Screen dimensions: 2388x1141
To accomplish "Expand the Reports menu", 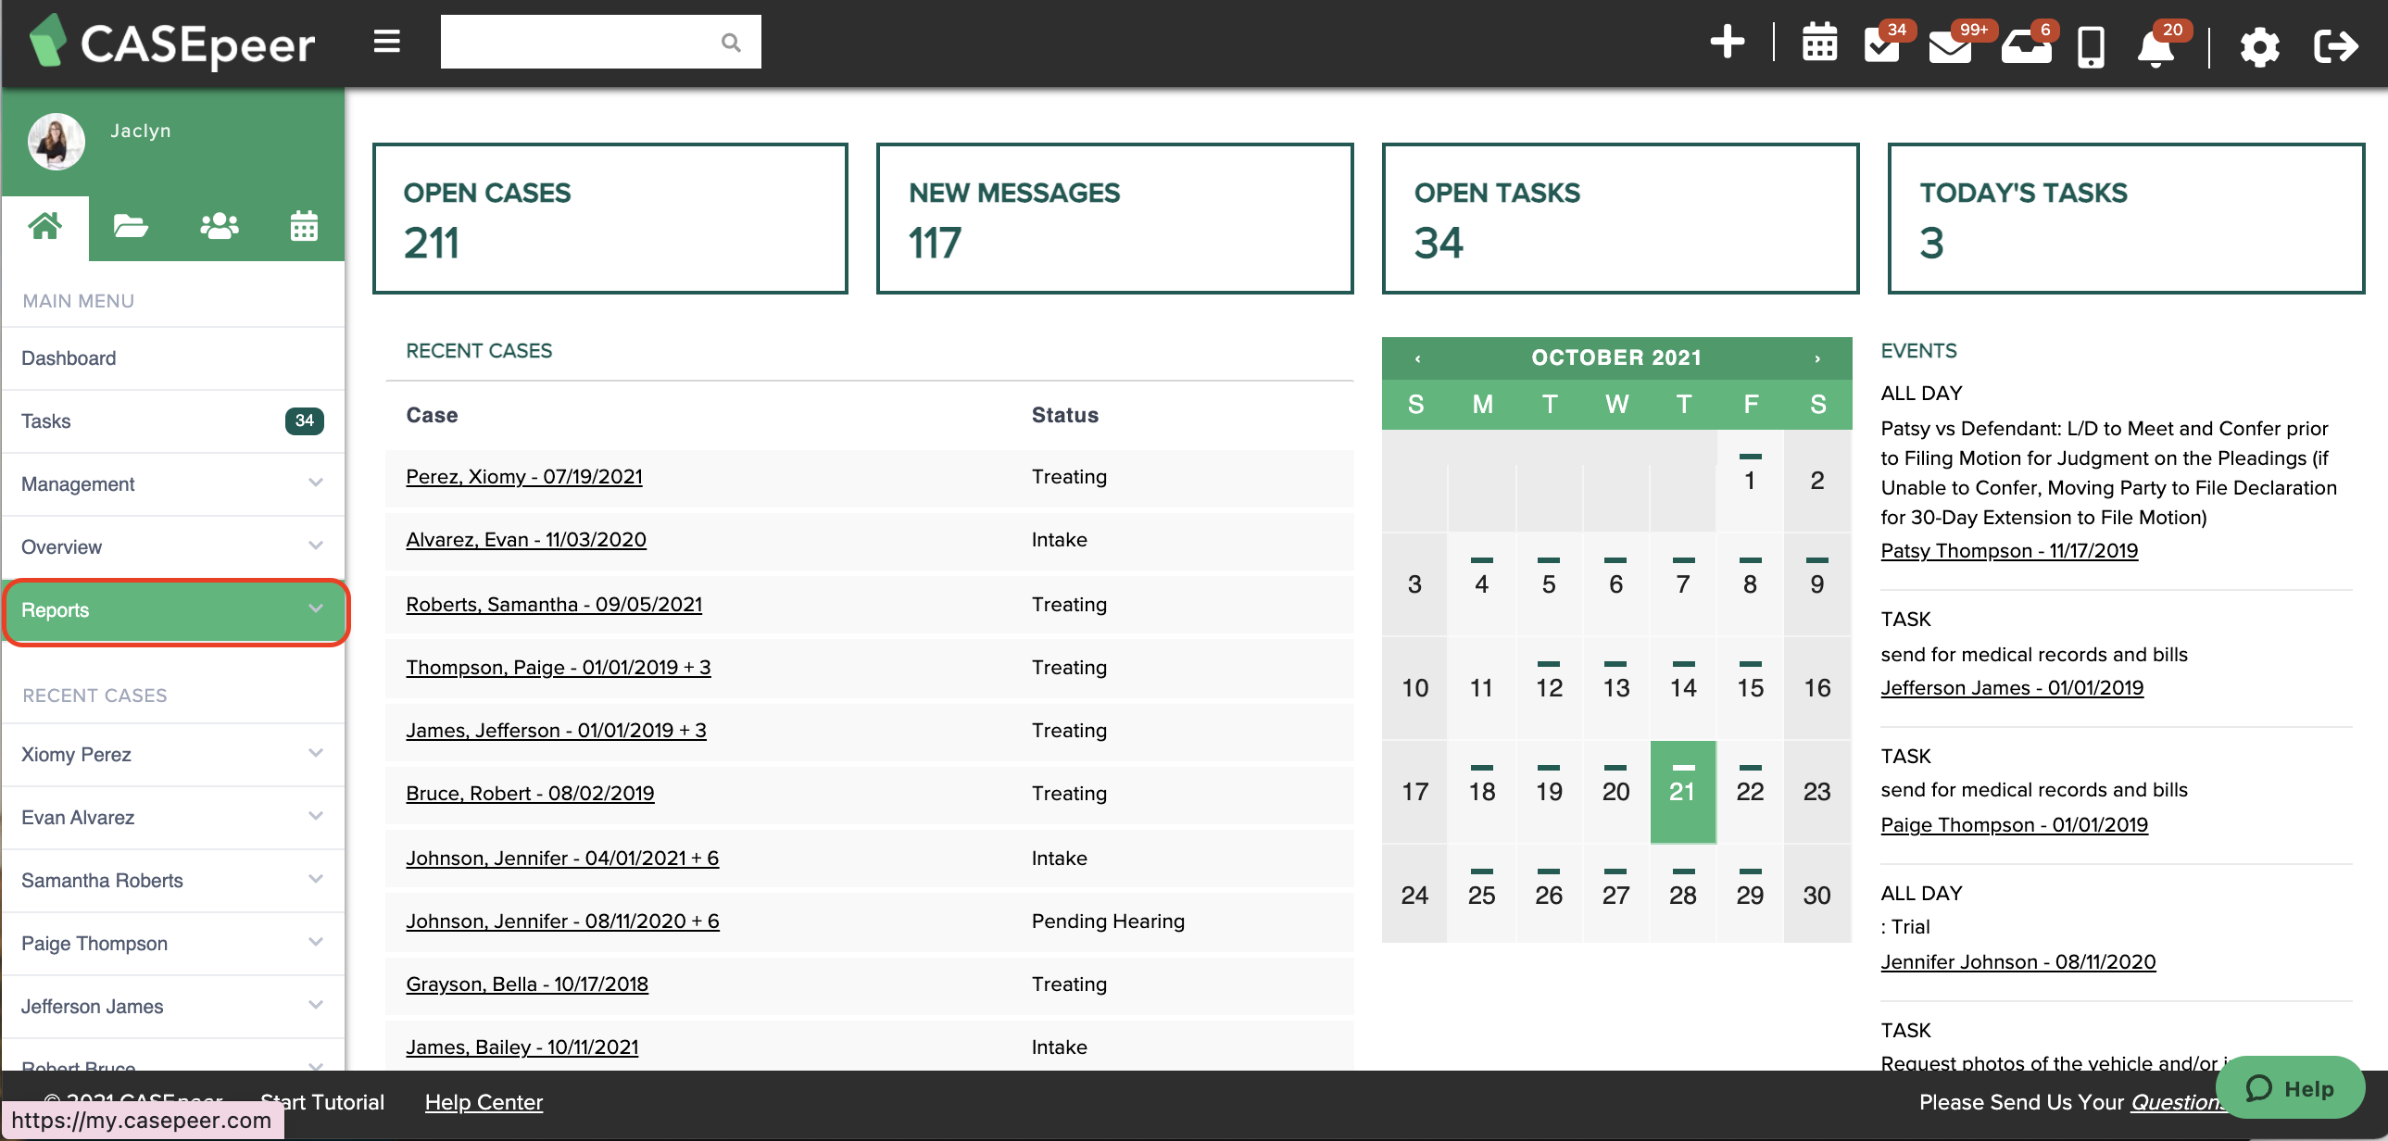I will (x=174, y=610).
